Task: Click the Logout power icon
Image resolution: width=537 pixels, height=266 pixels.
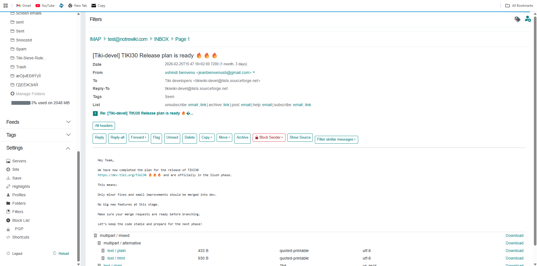Action: click(x=8, y=253)
